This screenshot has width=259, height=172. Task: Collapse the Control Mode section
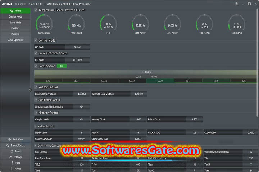point(36,40)
